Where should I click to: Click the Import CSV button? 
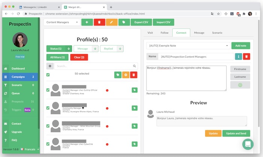pos(163,22)
